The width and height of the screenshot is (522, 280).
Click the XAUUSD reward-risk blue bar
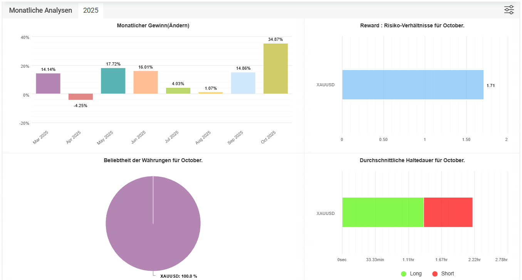[412, 85]
